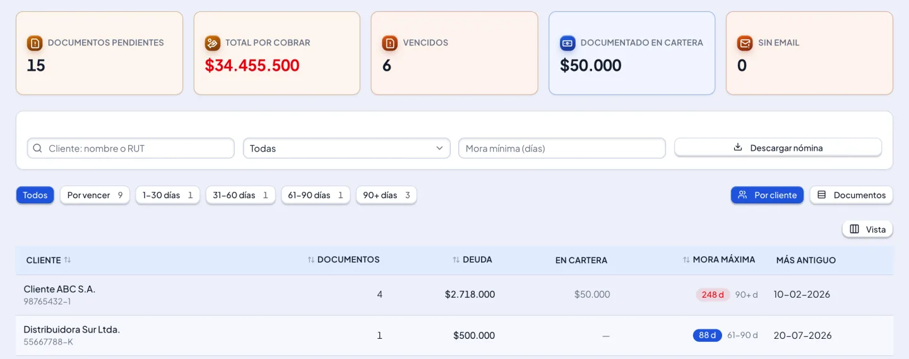Sort by Mora Máxima column arrows
This screenshot has width=909, height=359.
[686, 260]
